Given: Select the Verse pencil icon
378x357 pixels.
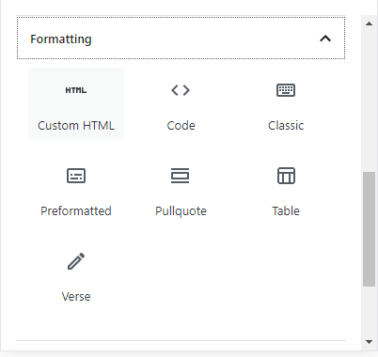Looking at the screenshot, I should [76, 261].
